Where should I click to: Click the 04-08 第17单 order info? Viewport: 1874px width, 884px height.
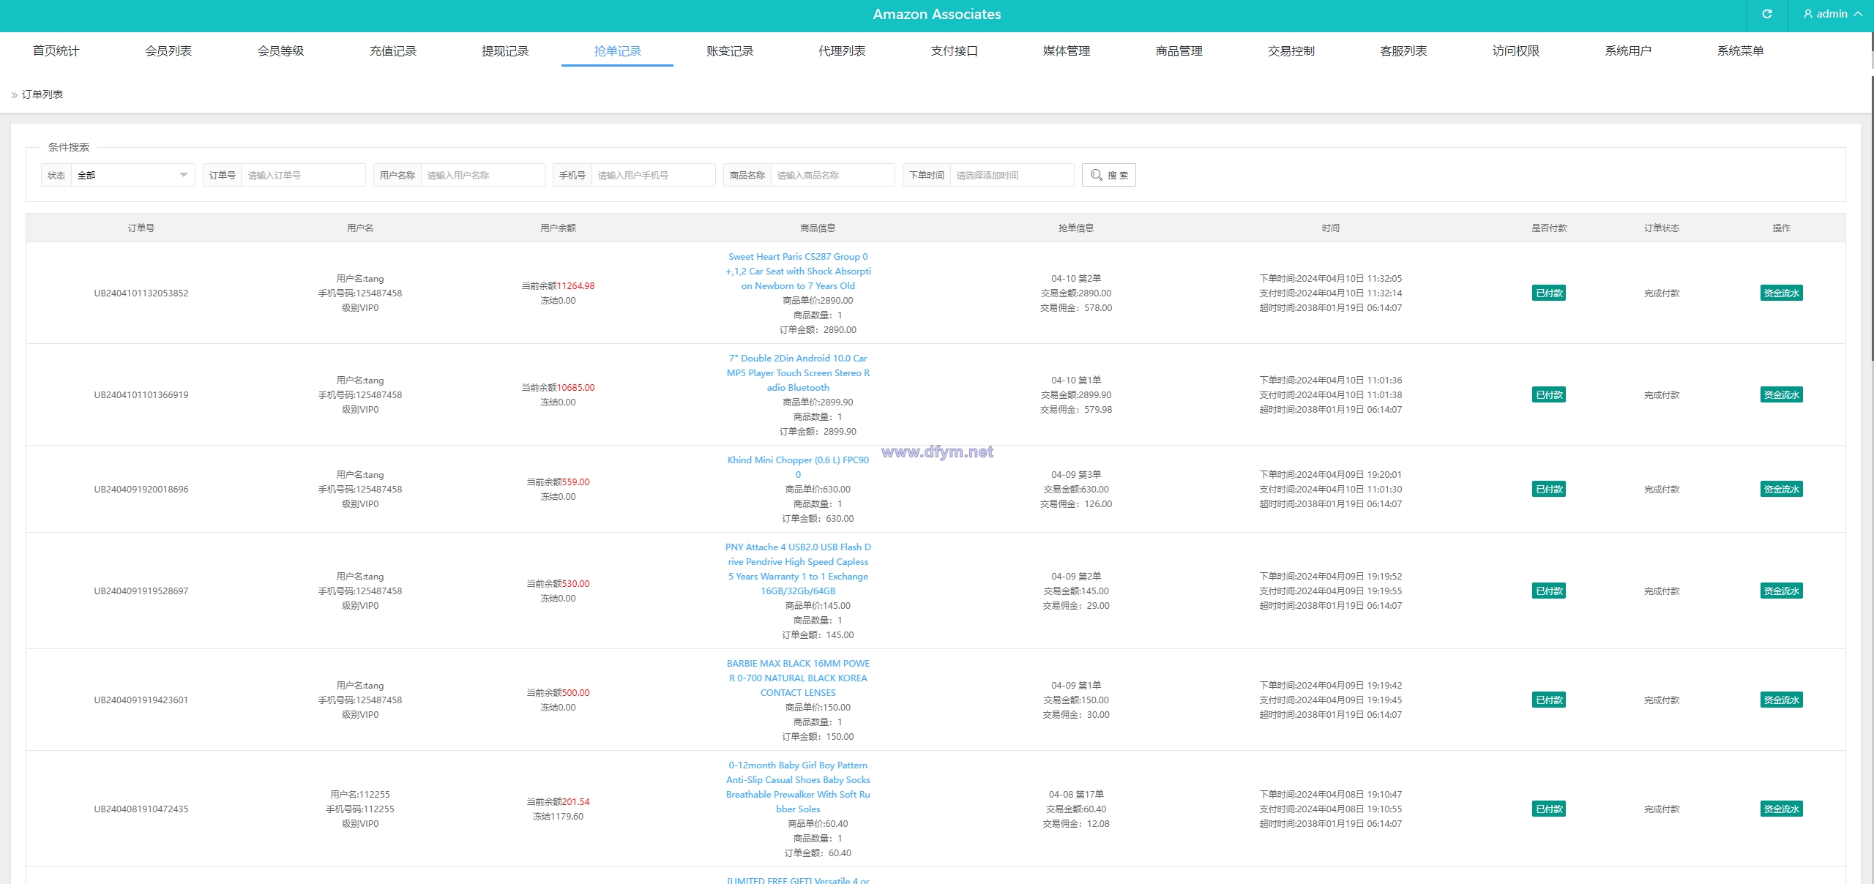coord(1076,794)
